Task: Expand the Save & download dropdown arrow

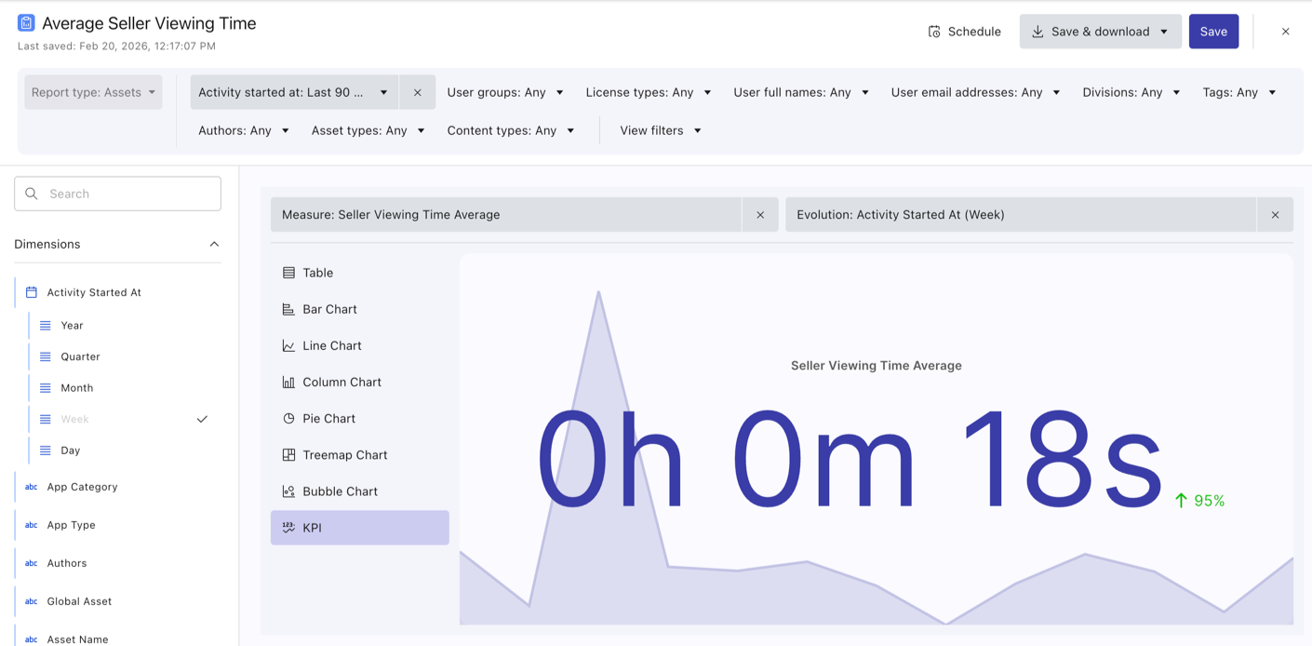Action: [x=1165, y=31]
